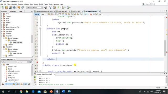Collapse the sheet2Sim project node
The height and width of the screenshot is (94, 168).
(x=2, y=47)
